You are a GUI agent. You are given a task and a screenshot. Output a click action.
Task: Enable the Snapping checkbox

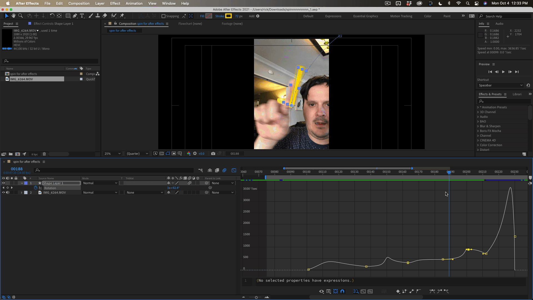[164, 16]
